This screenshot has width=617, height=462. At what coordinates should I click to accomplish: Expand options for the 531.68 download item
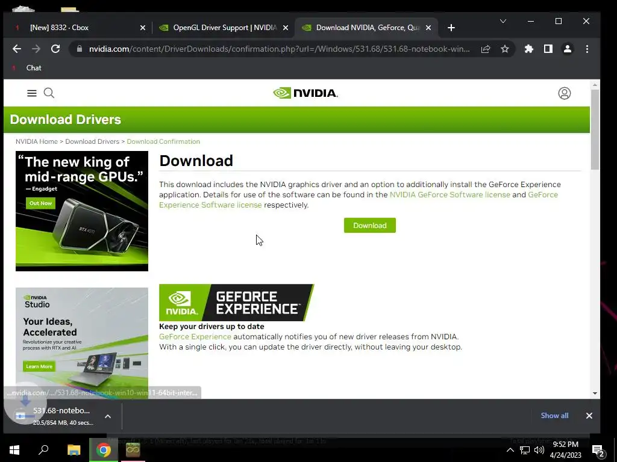click(x=108, y=416)
